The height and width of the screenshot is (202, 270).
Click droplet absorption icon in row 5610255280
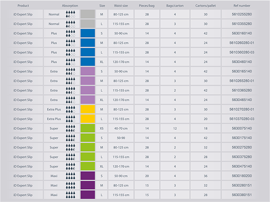[x=70, y=14]
